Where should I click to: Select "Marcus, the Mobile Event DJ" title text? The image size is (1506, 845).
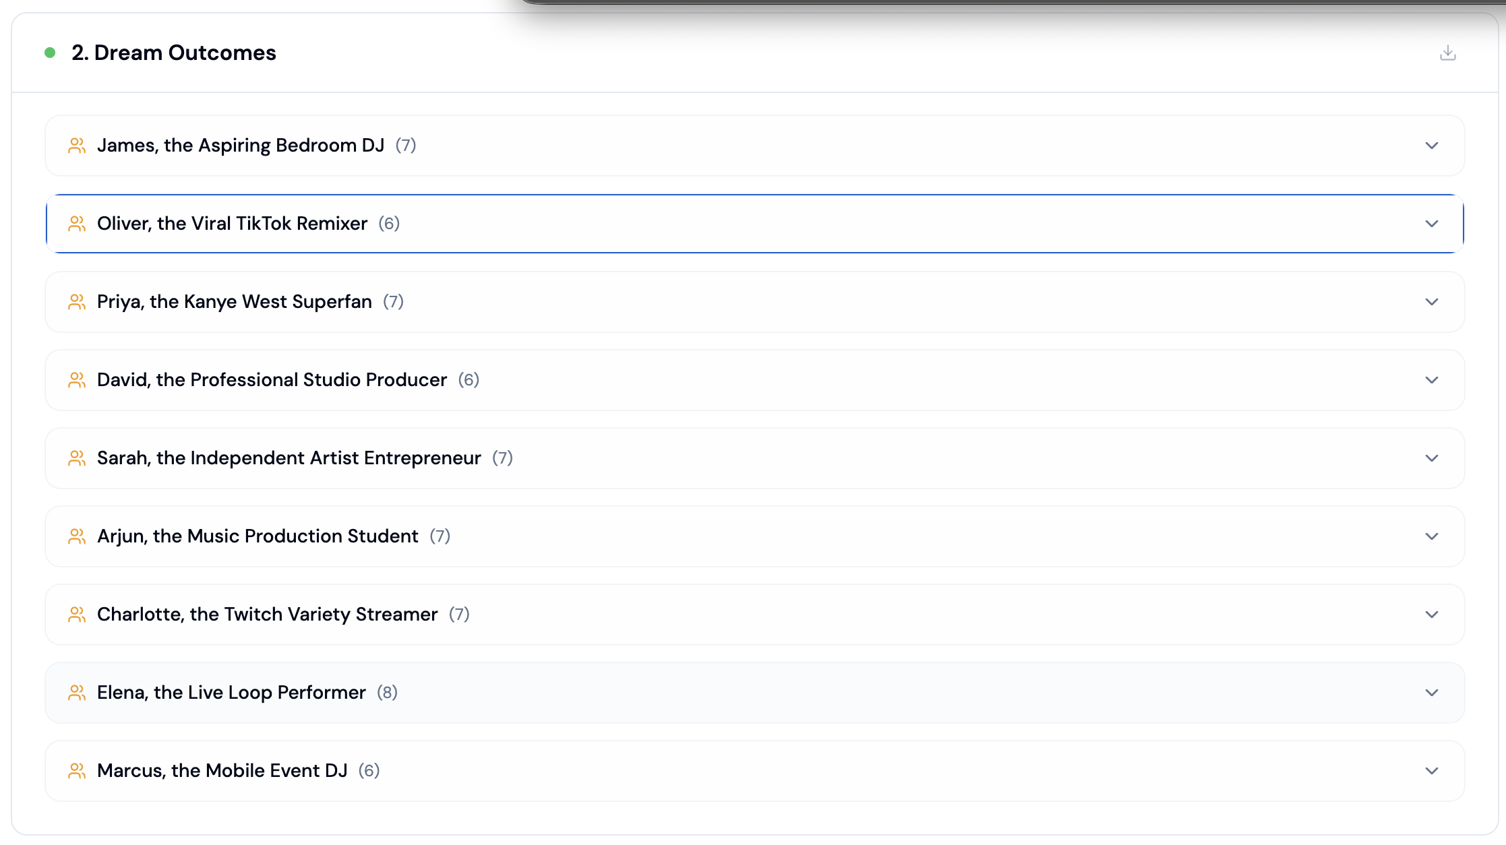222,771
